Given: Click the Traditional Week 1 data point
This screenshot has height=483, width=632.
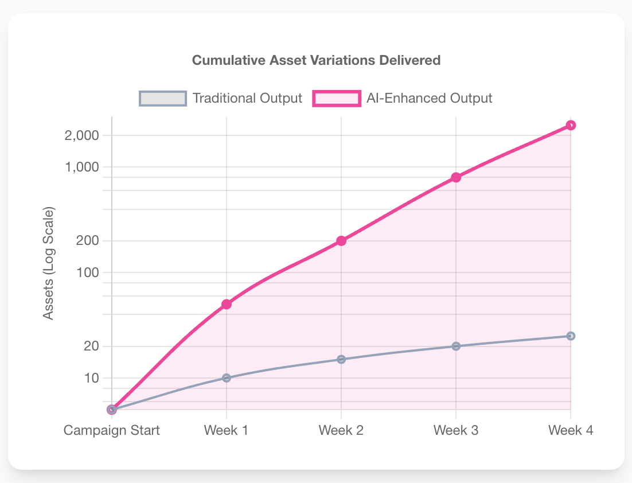Looking at the screenshot, I should (227, 378).
